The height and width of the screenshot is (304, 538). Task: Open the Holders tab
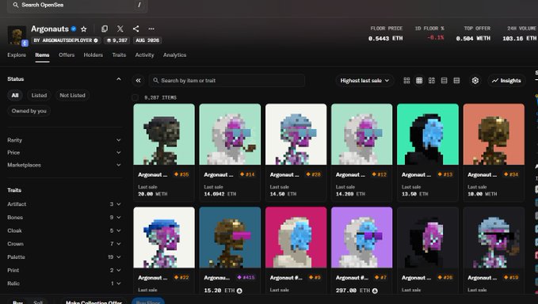93,55
